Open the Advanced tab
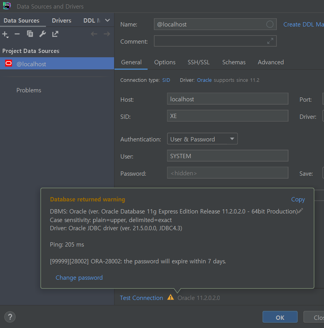Screen dimensions: 324x328 pos(271,62)
